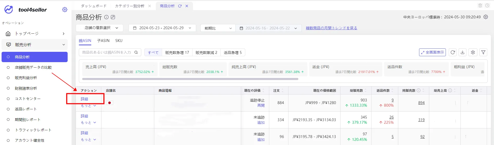Click info icon next to 純販売数 header
The width and height of the screenshot is (494, 145).
tap(419, 90)
